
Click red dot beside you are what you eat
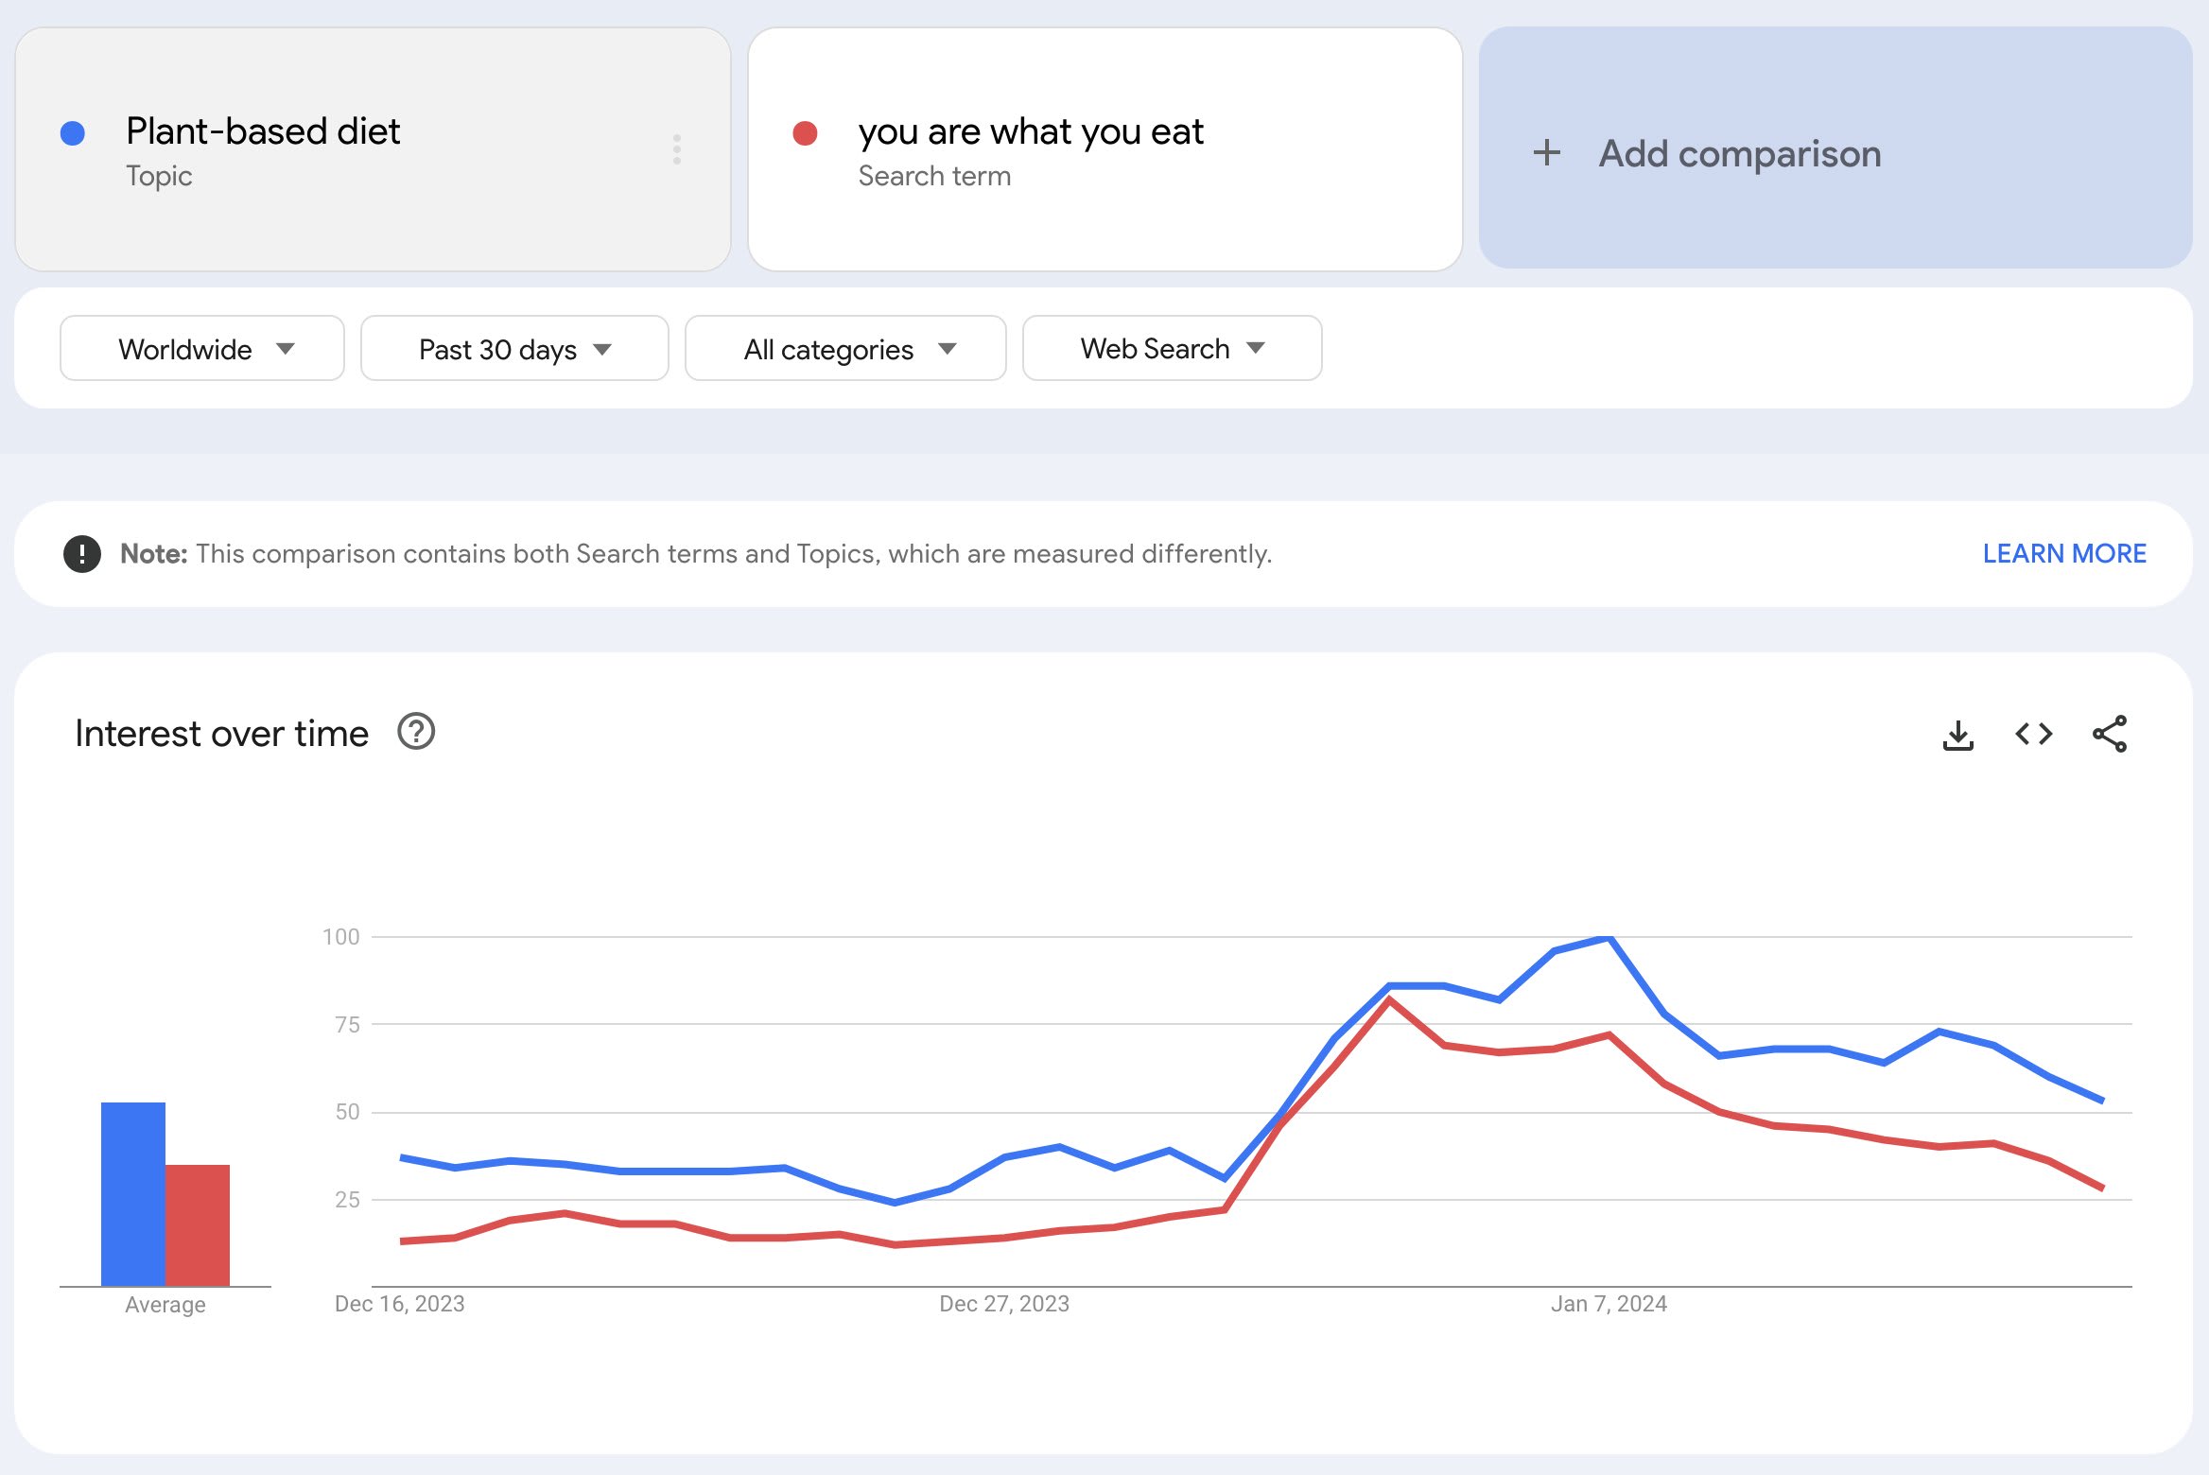click(805, 133)
